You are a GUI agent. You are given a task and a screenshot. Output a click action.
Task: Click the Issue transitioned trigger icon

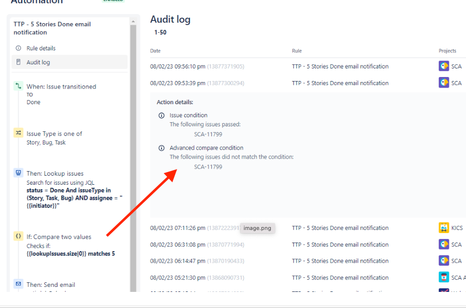tap(19, 86)
